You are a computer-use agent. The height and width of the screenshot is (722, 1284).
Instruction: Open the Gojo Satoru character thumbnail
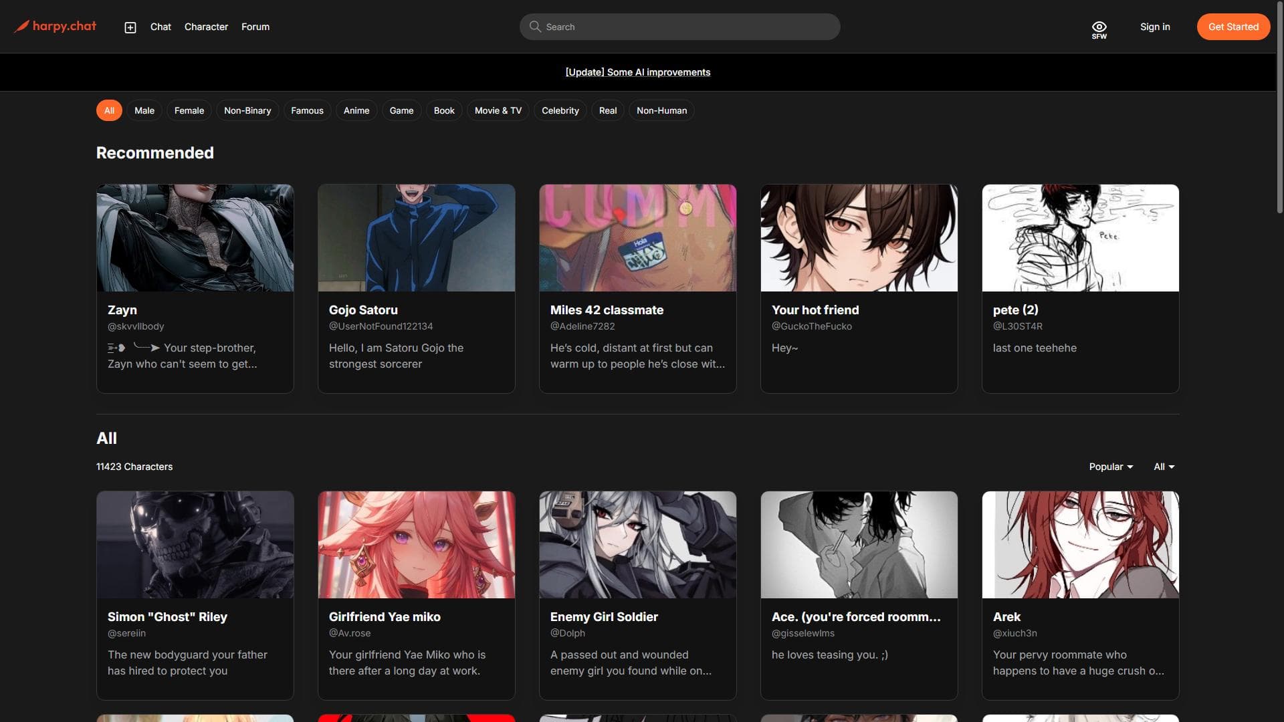[416, 238]
